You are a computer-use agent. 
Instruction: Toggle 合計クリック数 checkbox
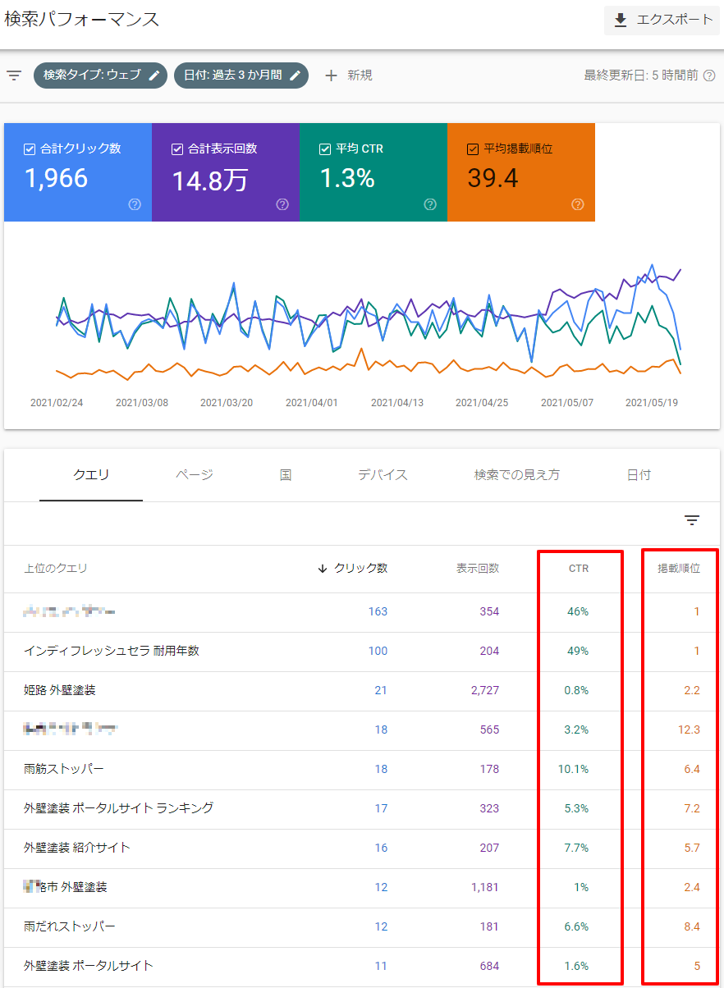[x=30, y=149]
